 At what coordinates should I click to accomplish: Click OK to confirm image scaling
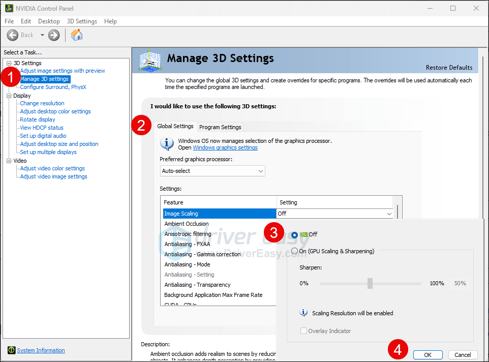point(427,355)
